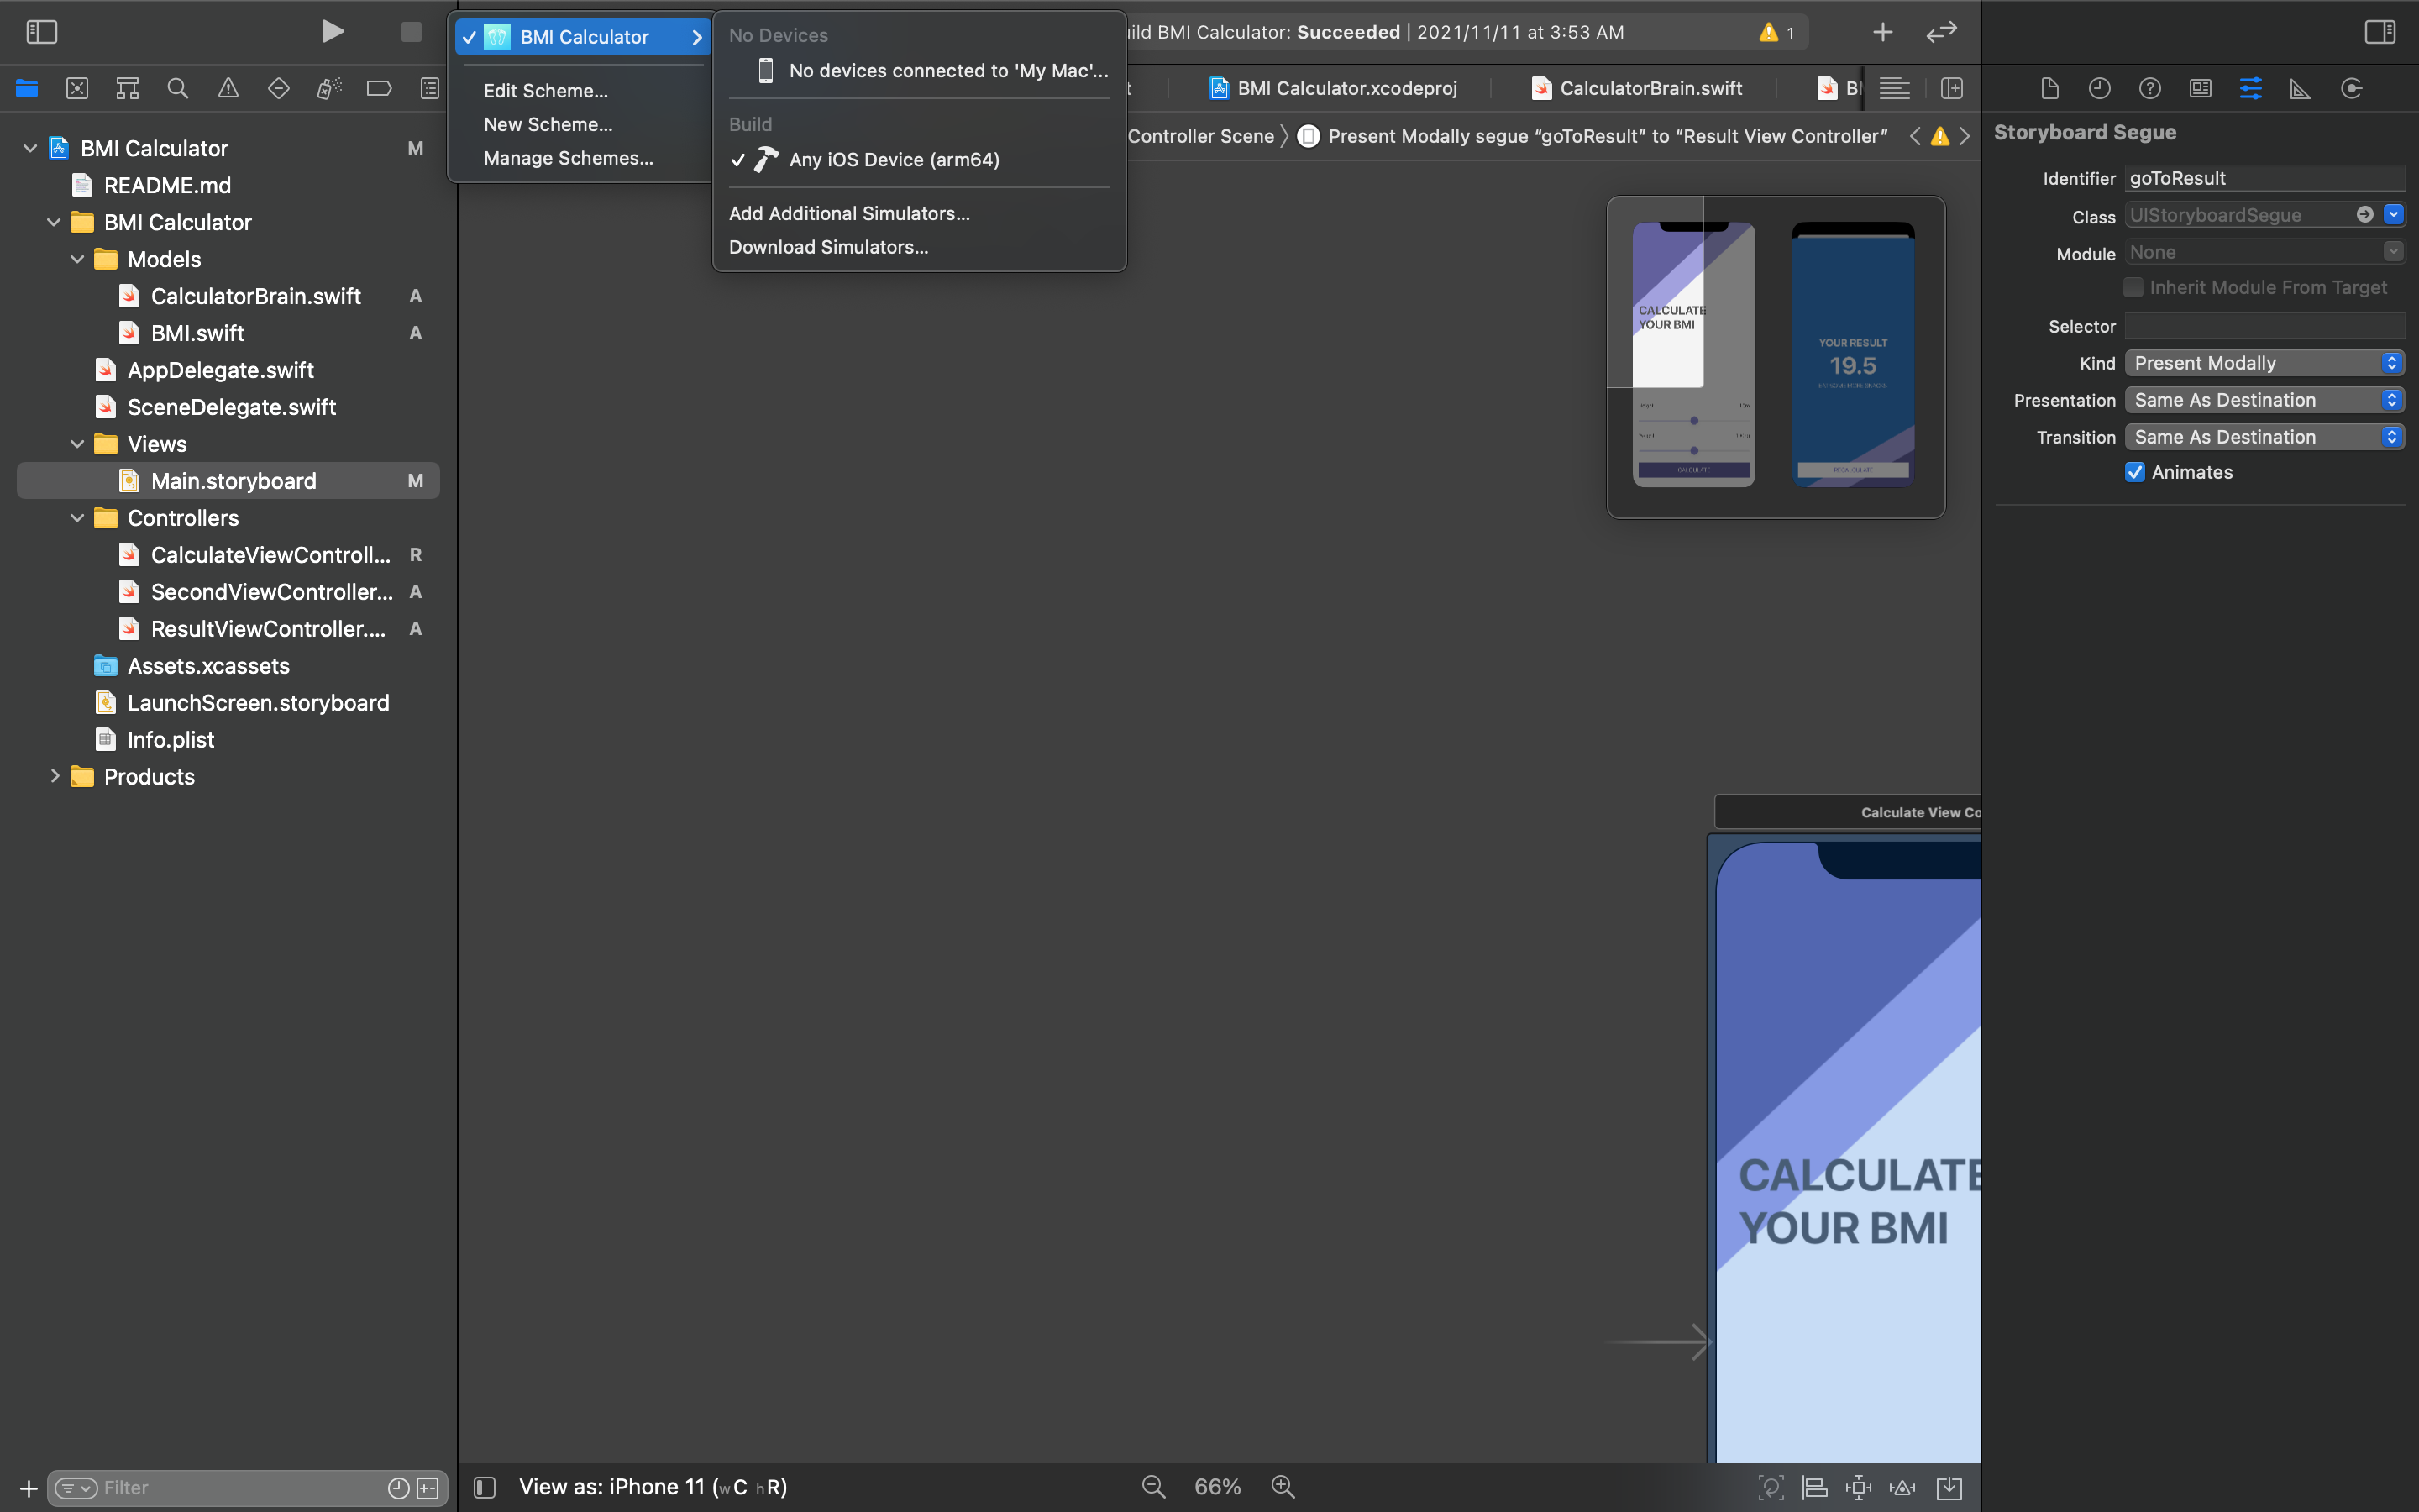Open the Find navigator magnifier icon
This screenshot has width=2419, height=1512.
[178, 88]
